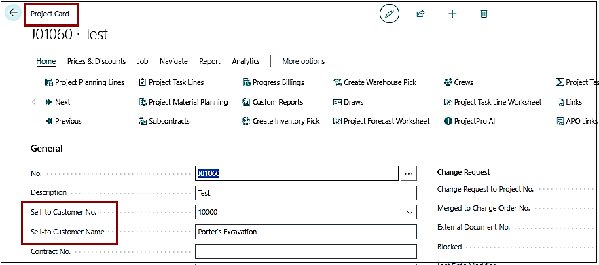
Task: Click the trash delete icon
Action: tap(484, 14)
